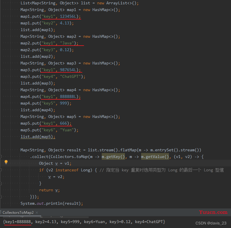Click the list.add(map3) statement
The image size is (231, 228).
point(38,83)
